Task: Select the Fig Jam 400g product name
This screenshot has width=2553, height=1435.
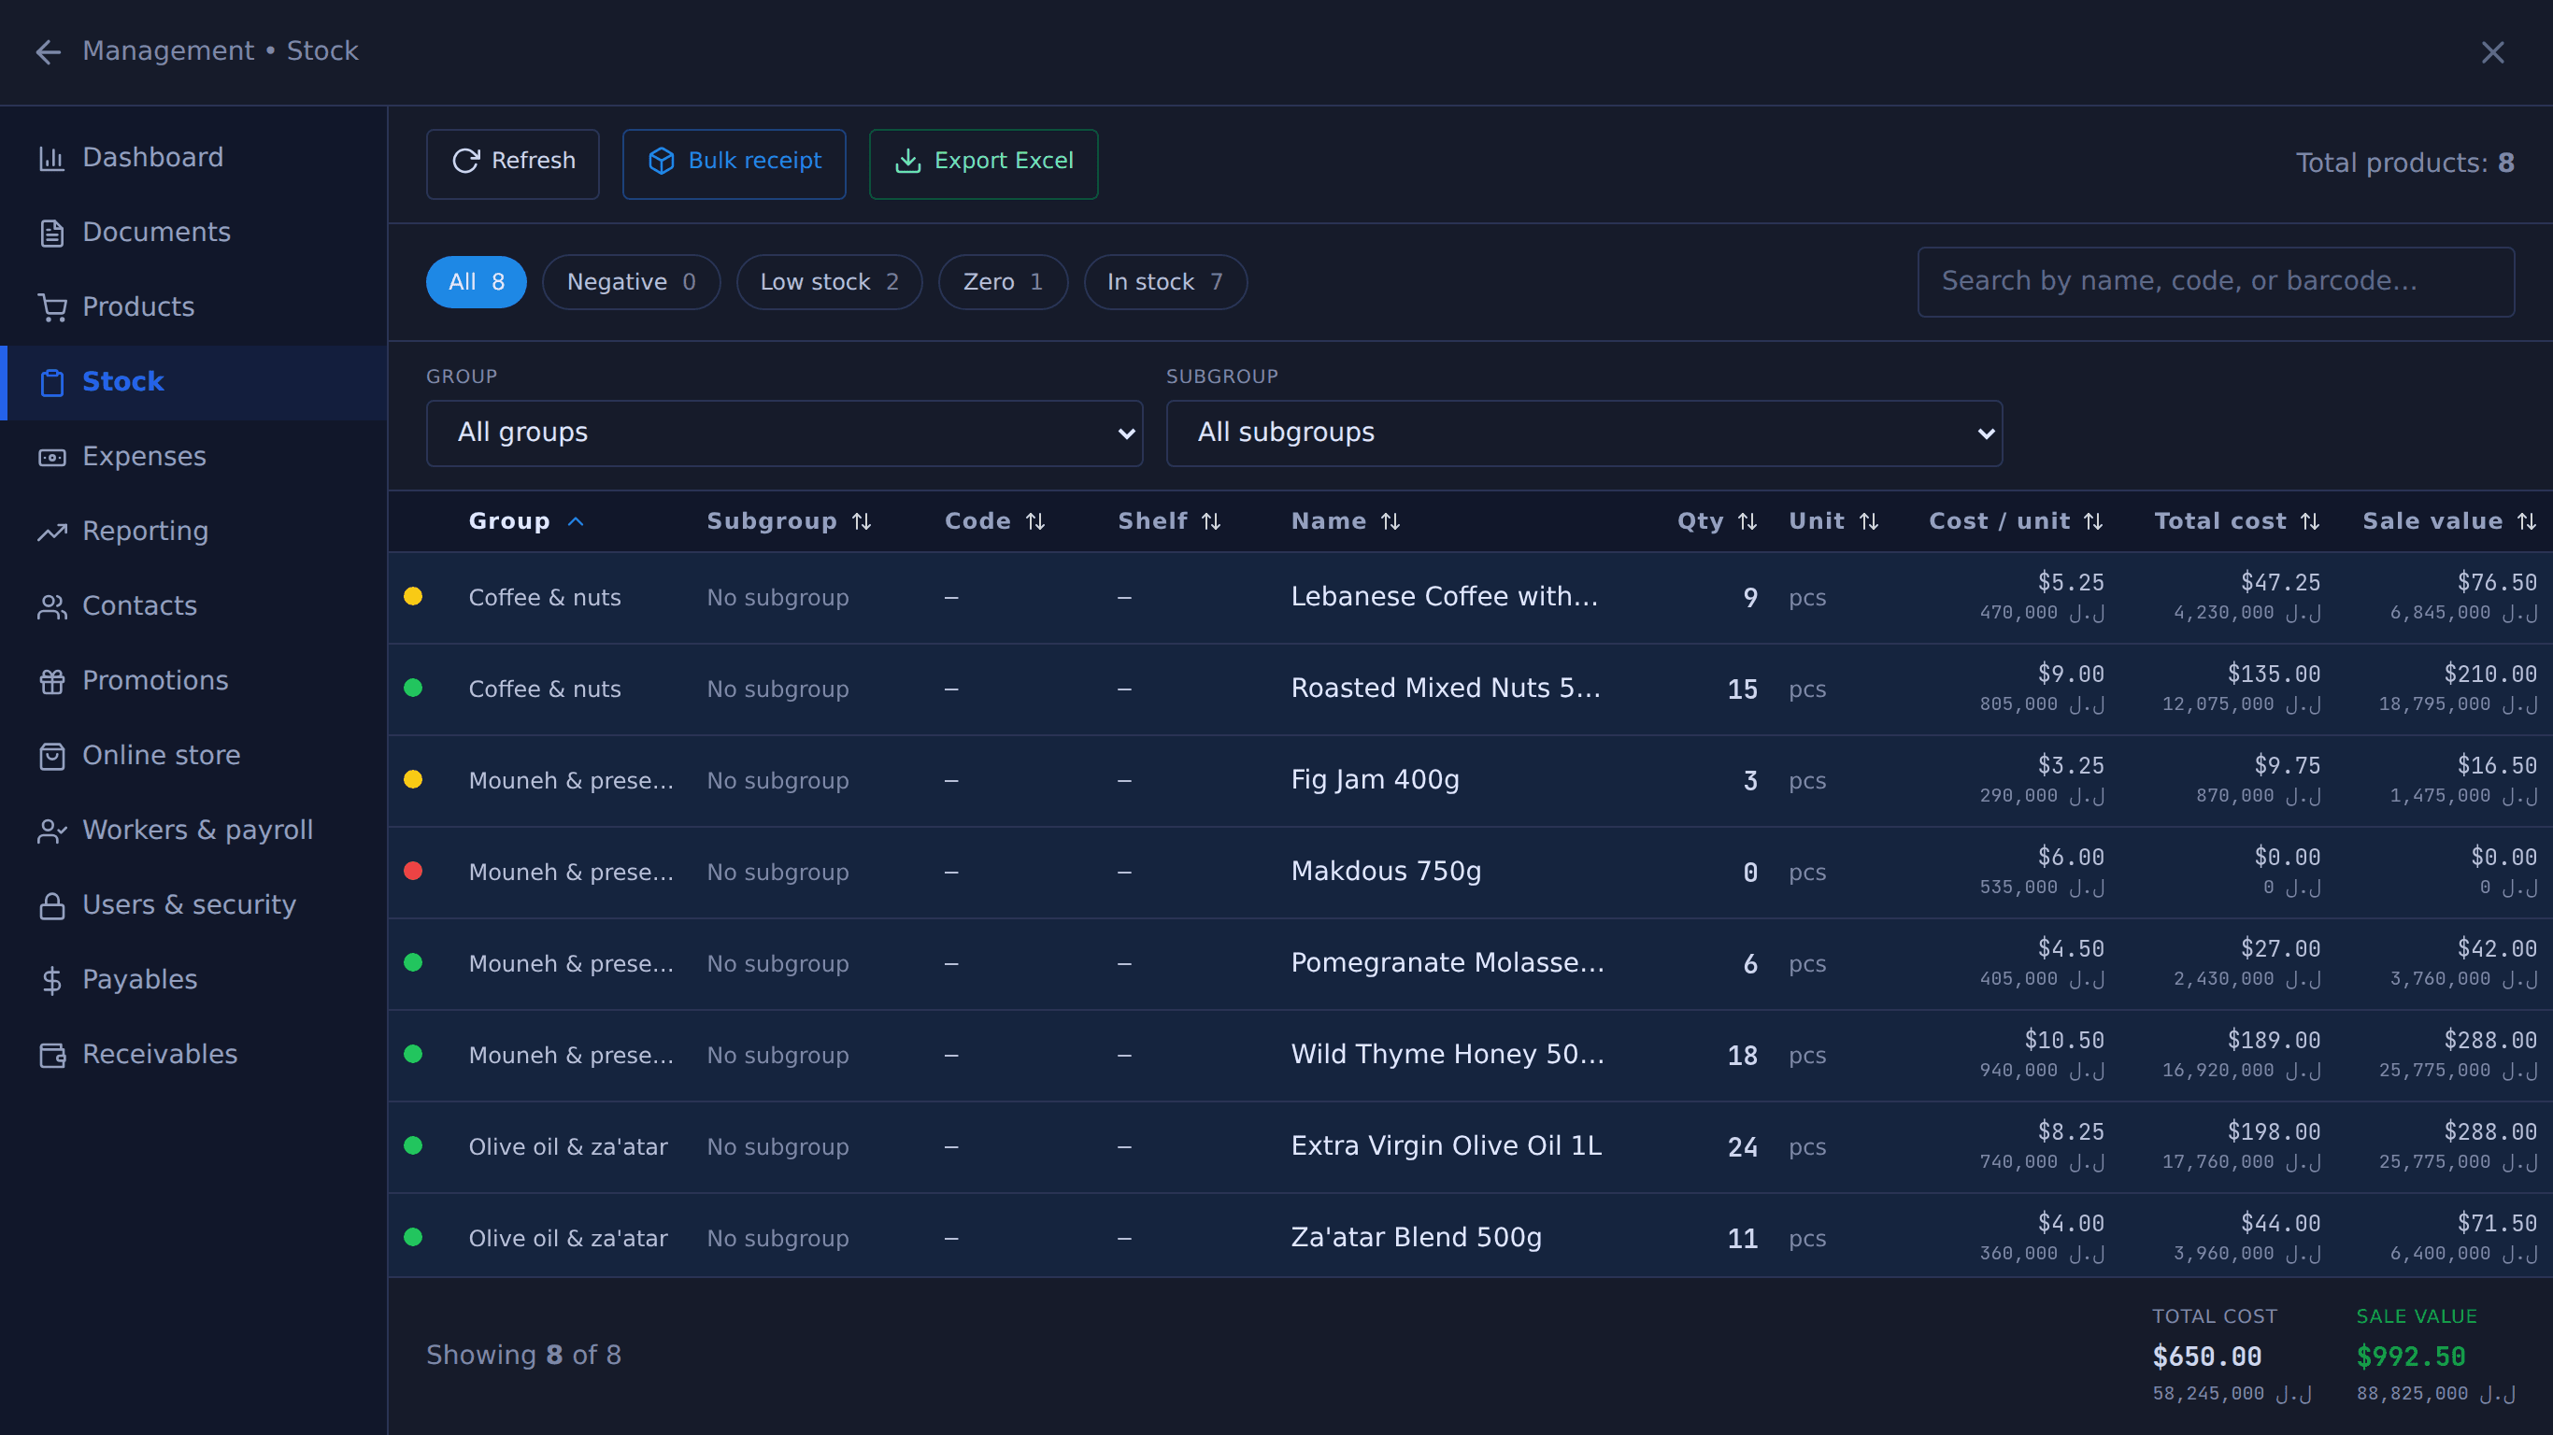Action: (1375, 780)
